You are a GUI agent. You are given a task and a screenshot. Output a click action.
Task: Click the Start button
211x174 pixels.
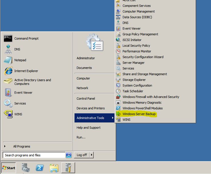(x=9, y=168)
